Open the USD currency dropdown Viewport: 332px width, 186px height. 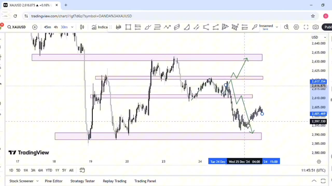click(319, 37)
